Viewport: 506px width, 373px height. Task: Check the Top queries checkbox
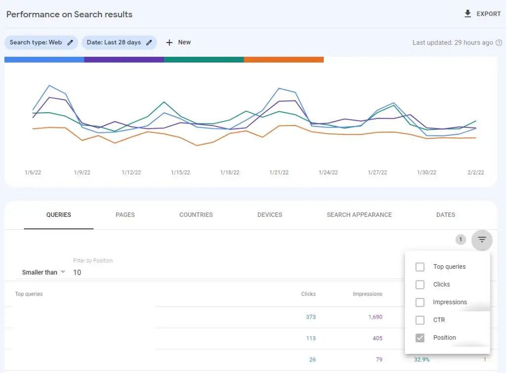(420, 267)
